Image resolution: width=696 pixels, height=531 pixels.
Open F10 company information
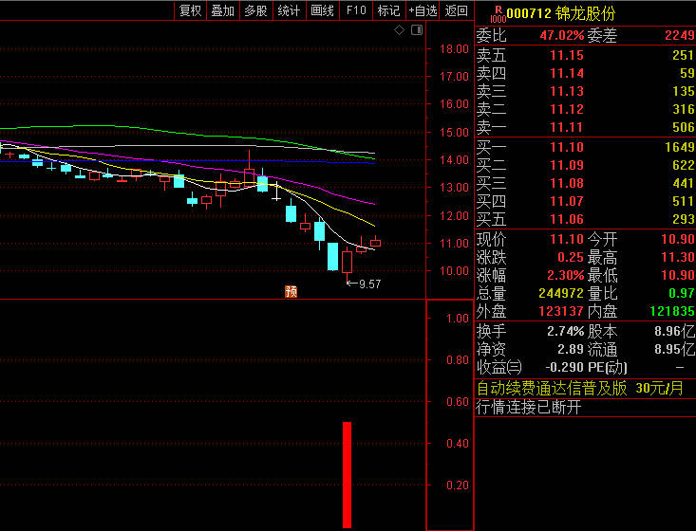[x=356, y=10]
